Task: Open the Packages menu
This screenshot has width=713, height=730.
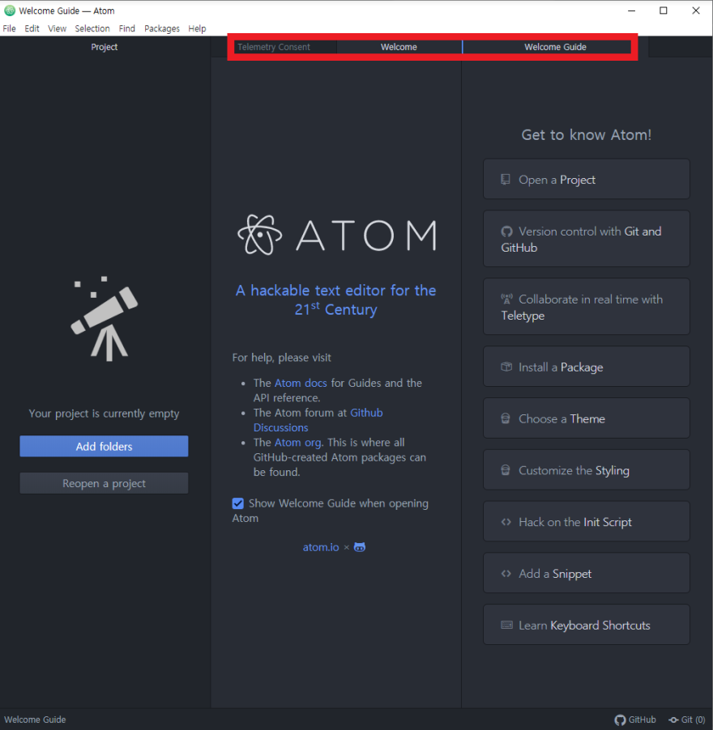Action: pos(162,28)
